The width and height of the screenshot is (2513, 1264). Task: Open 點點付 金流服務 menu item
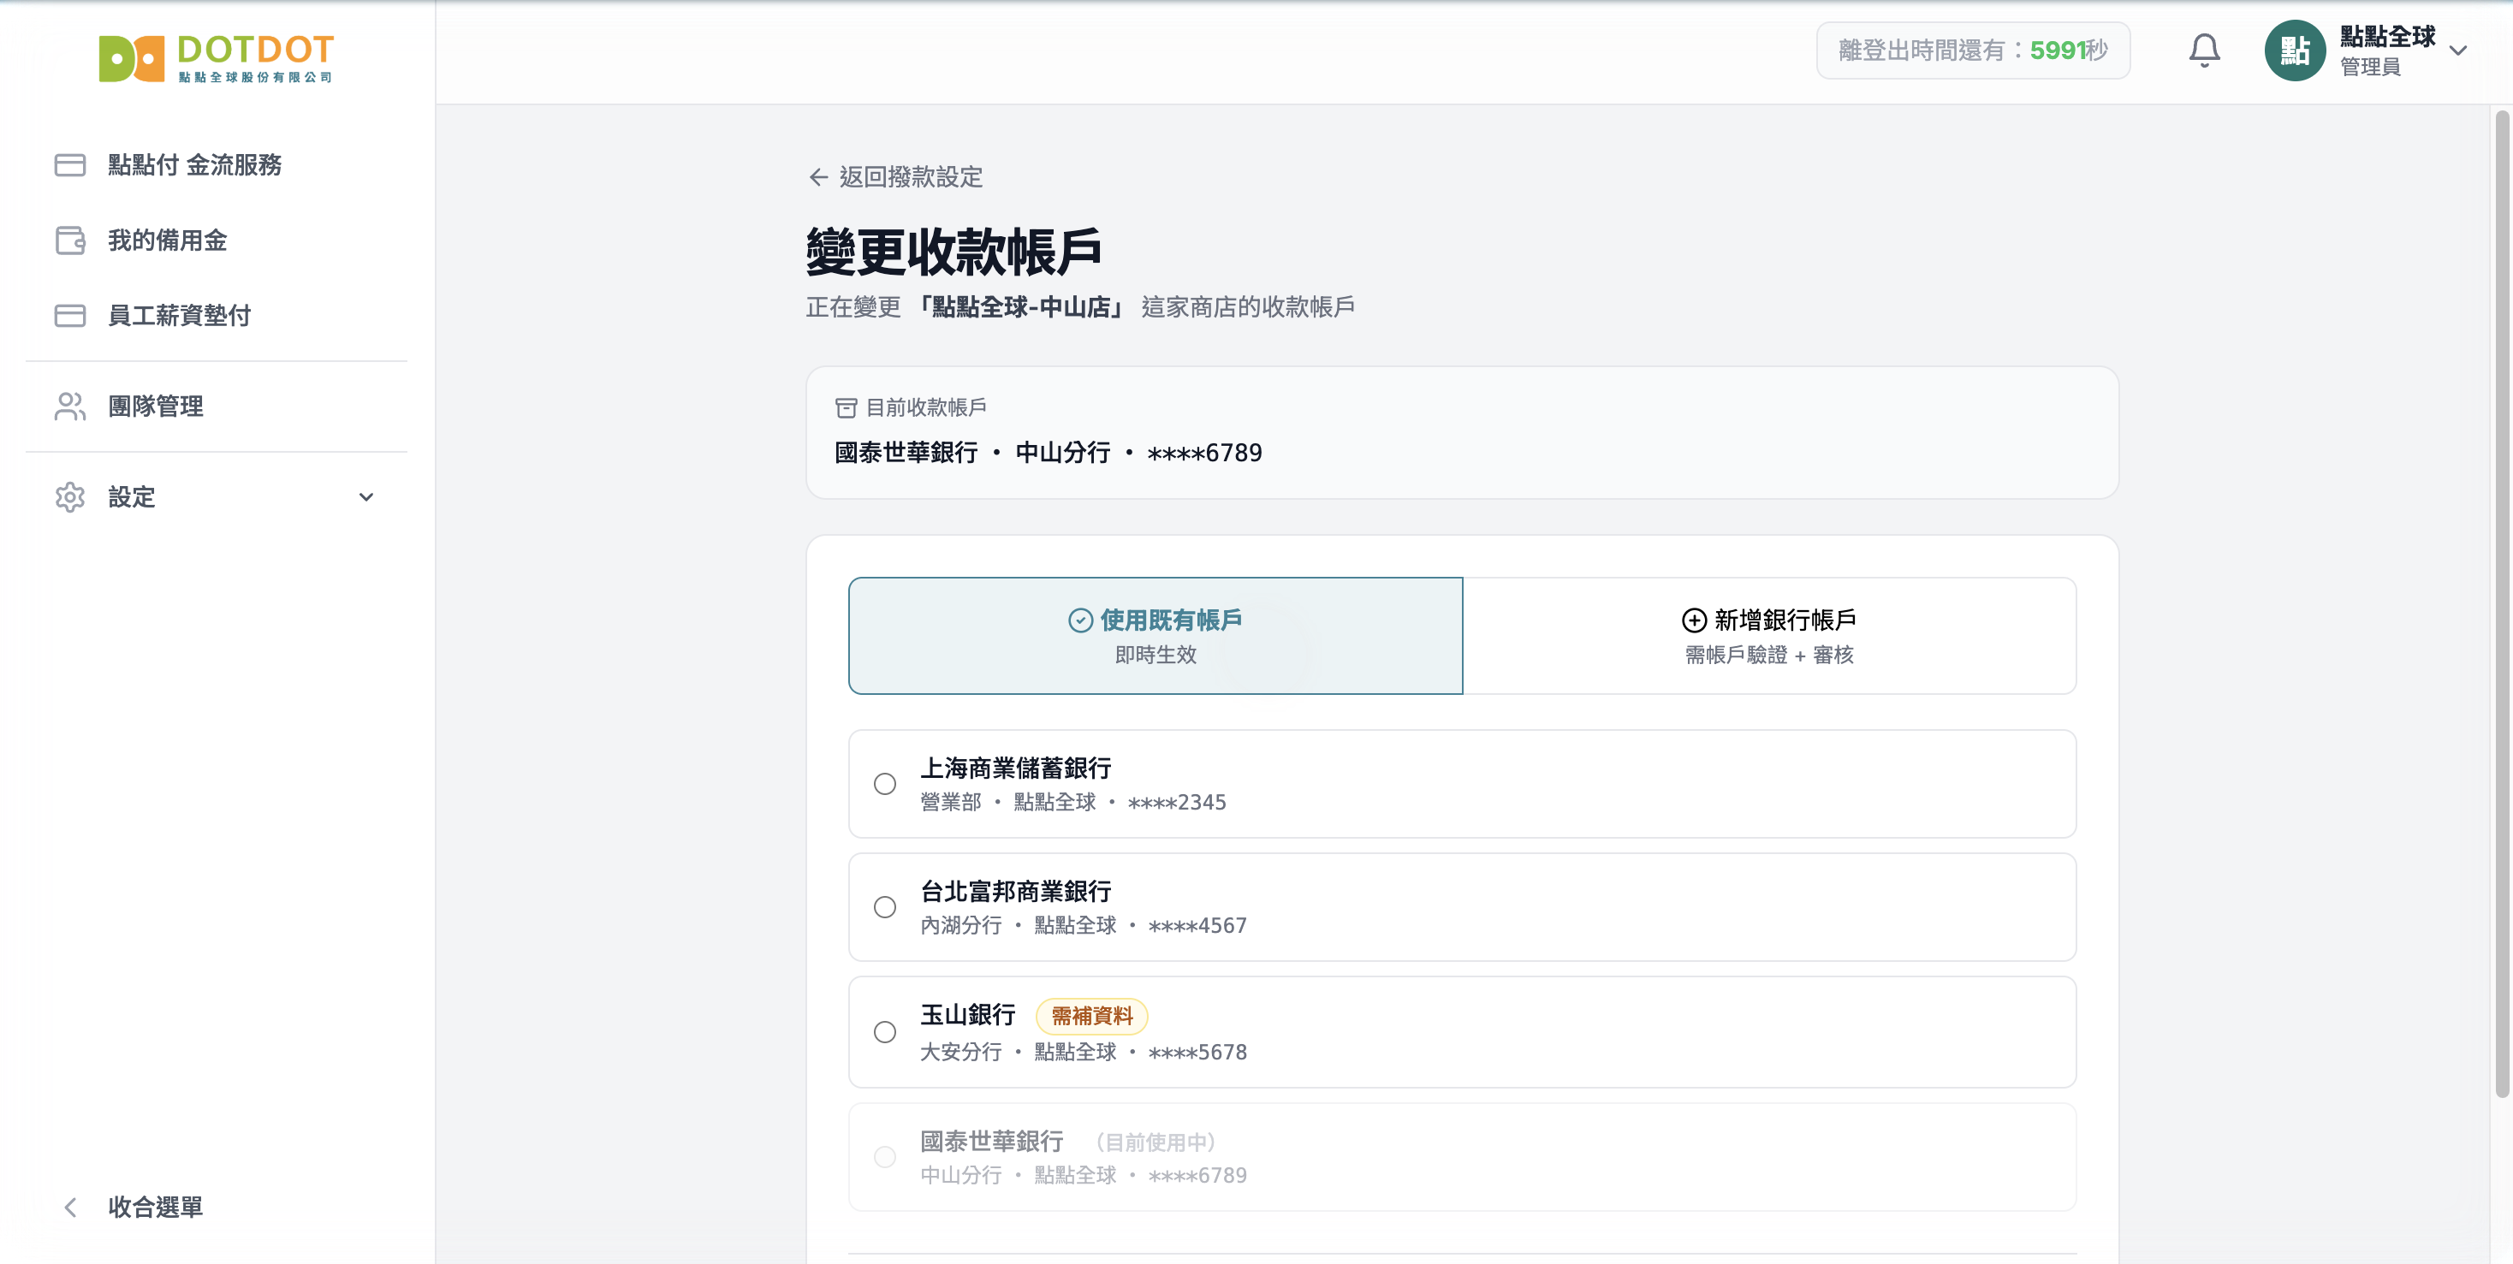pos(216,165)
